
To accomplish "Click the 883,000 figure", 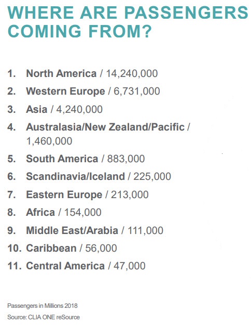I will click(x=126, y=159).
